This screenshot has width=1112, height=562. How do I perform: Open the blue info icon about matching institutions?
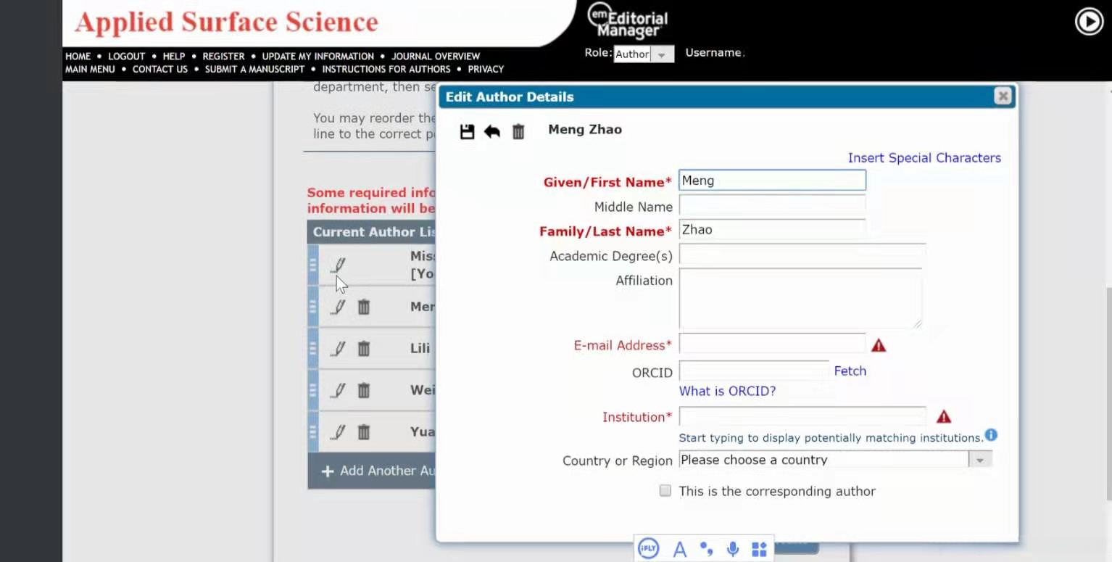(991, 435)
